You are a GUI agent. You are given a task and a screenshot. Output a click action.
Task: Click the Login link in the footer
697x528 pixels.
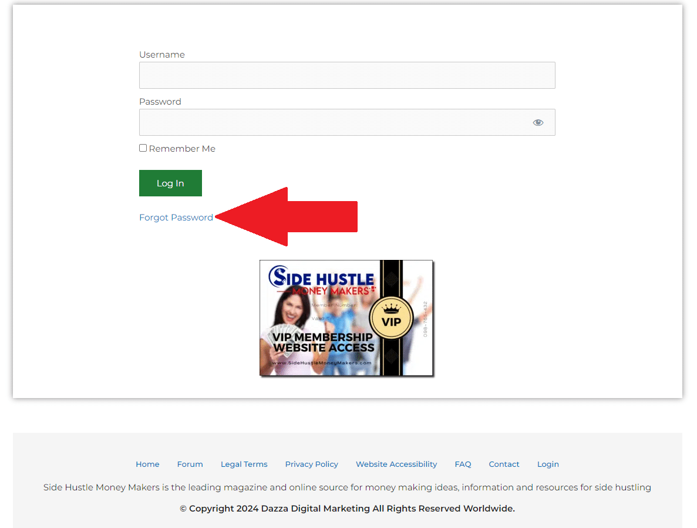(548, 464)
